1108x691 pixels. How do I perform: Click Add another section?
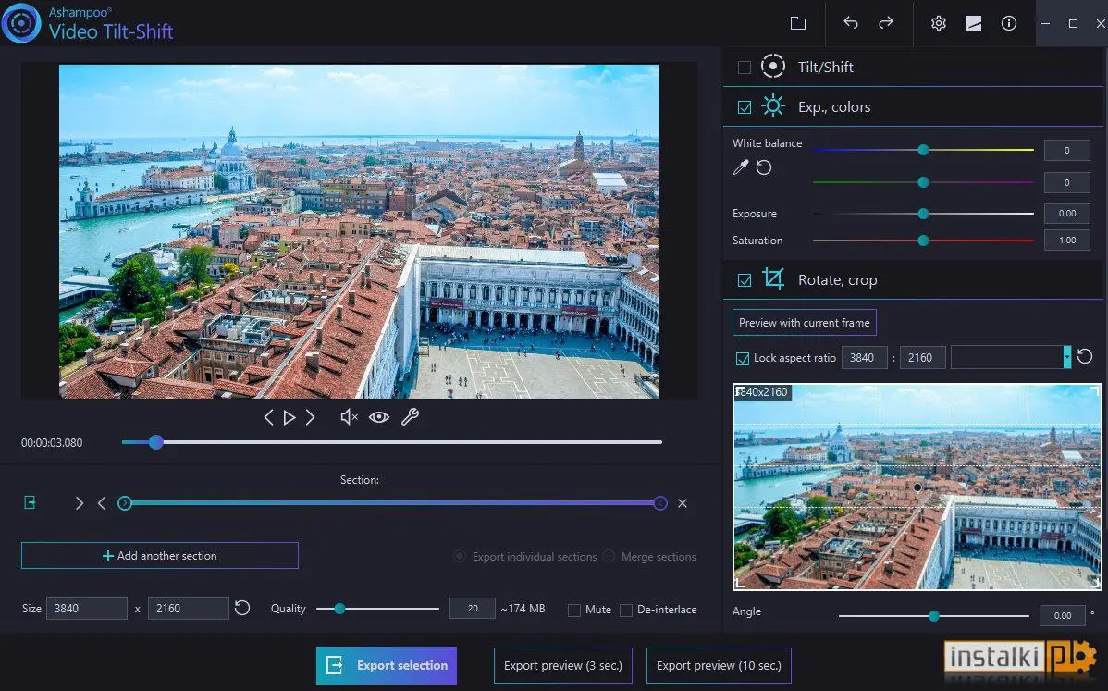pos(160,555)
